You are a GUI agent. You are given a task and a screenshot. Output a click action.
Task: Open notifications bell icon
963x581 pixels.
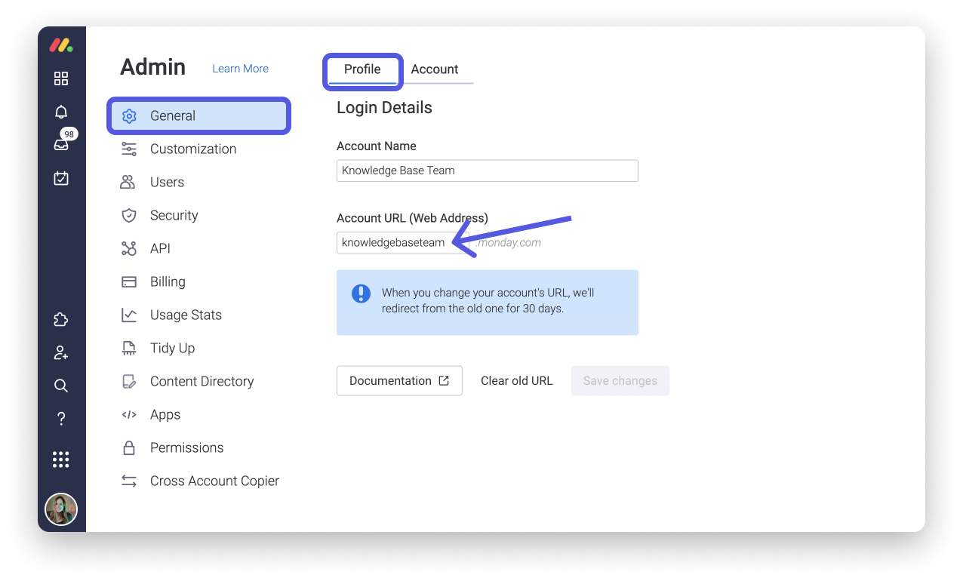coord(61,112)
